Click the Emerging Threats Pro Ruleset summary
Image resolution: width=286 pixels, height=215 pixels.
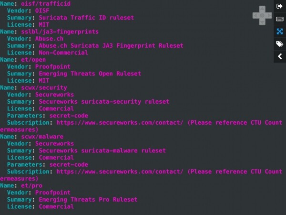click(x=88, y=199)
